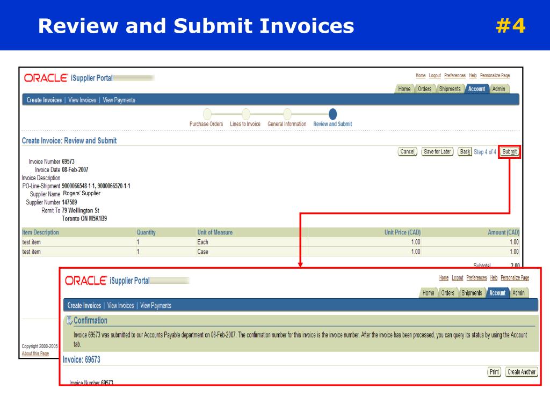Open the Admin tab in the confirmation window
The height and width of the screenshot is (412, 550).
(518, 293)
